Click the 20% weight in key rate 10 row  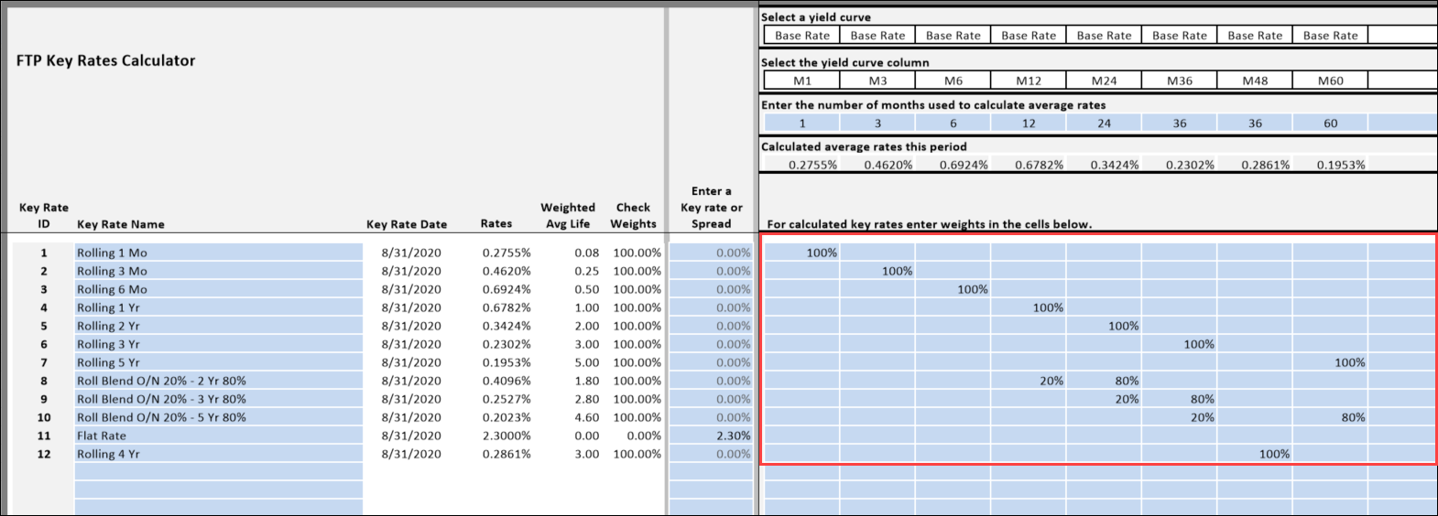1180,417
